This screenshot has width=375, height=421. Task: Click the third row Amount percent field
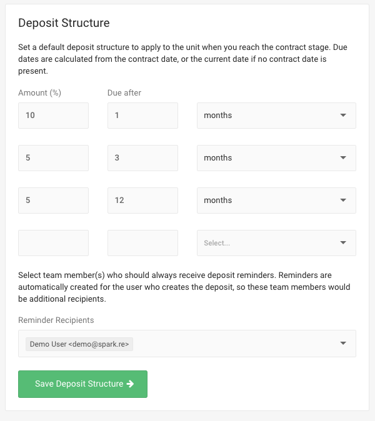[x=53, y=201]
